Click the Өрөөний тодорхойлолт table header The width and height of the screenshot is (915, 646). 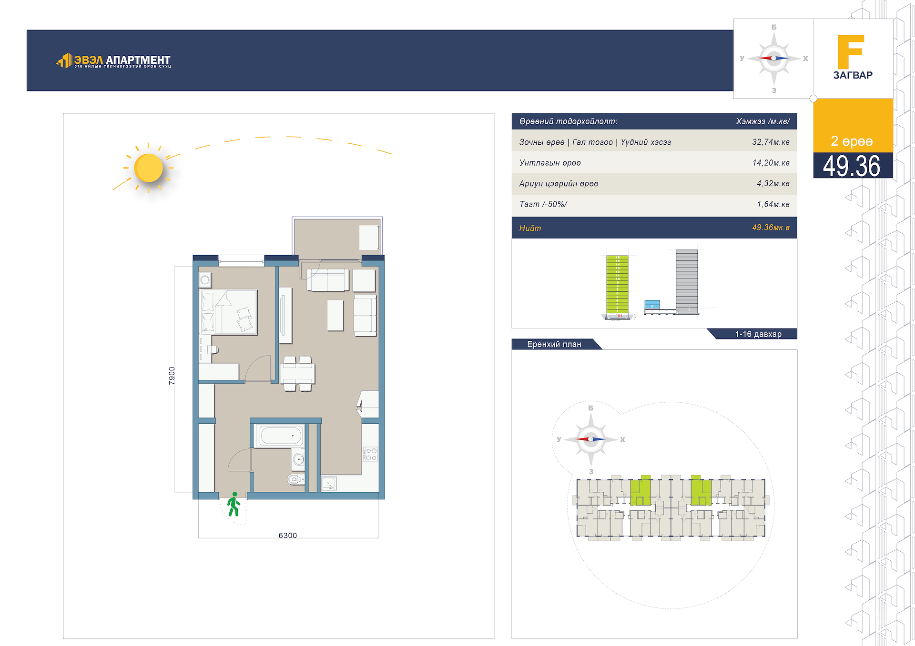click(x=569, y=121)
